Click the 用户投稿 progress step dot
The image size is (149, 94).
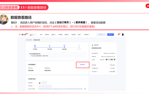[50, 47]
